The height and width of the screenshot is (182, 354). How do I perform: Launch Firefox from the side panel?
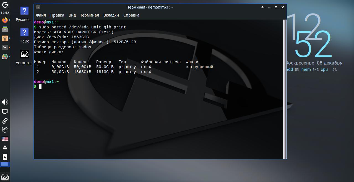(5, 20)
